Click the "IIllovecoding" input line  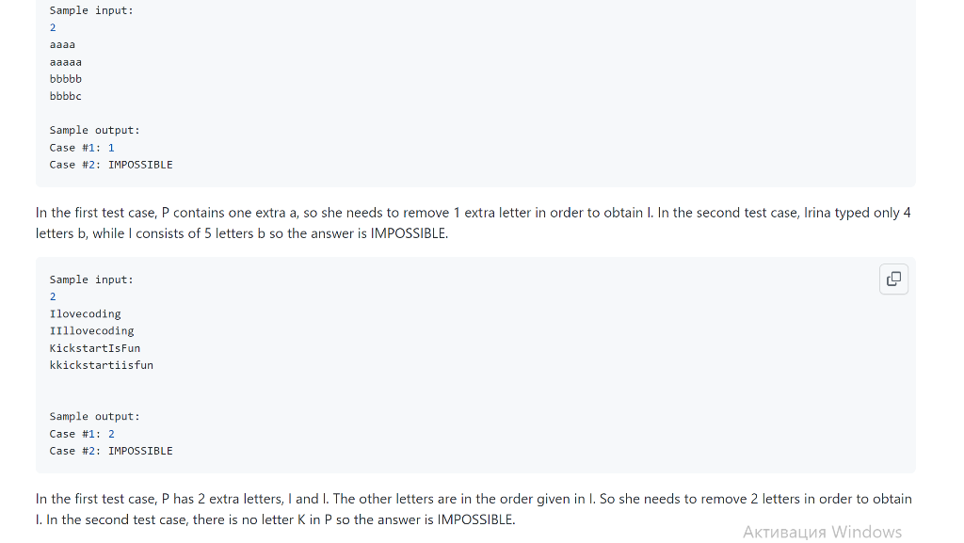91,331
